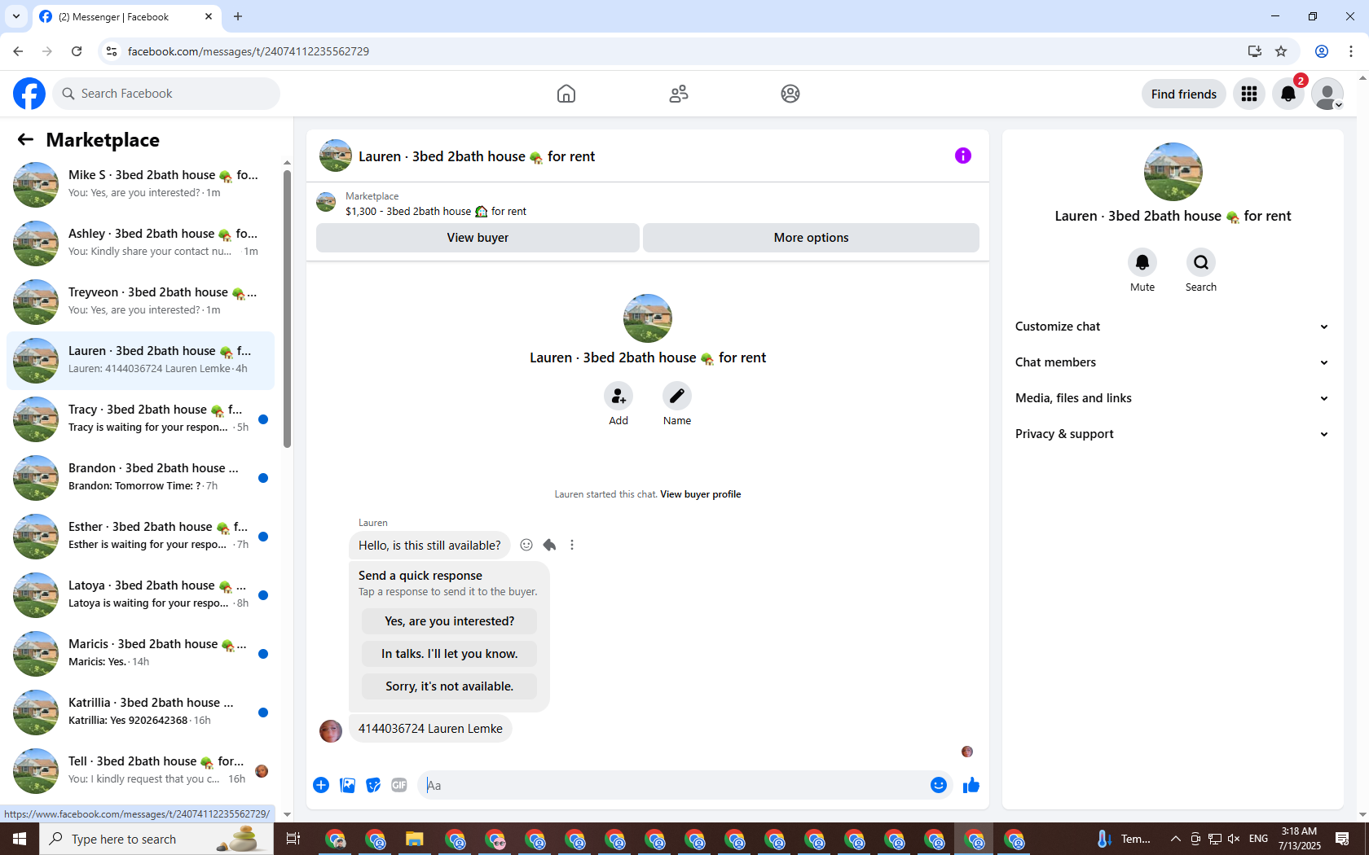Send 'In talks. I'll let you know.'
The image size is (1369, 855).
tap(449, 654)
